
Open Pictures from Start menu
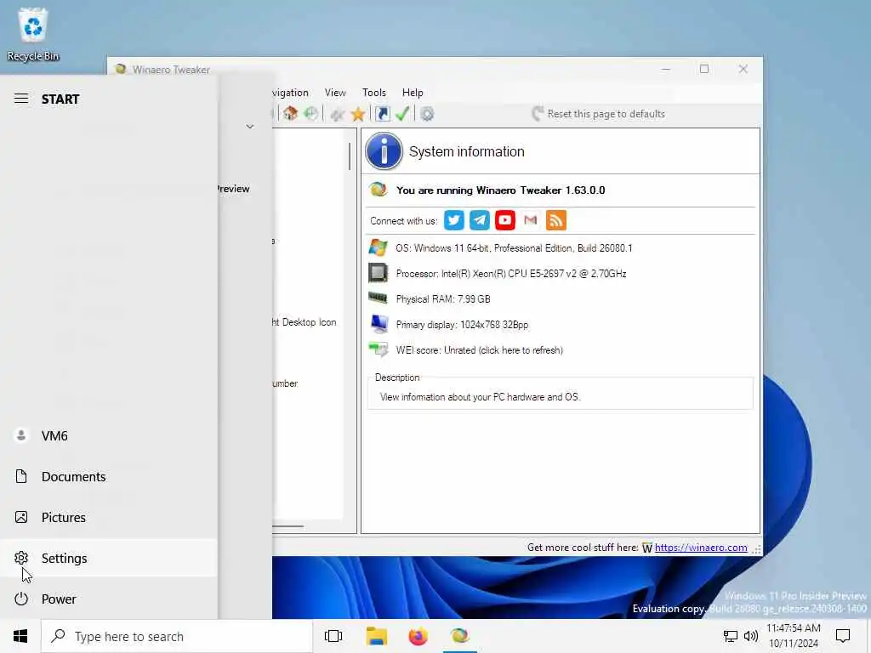[x=109, y=518]
